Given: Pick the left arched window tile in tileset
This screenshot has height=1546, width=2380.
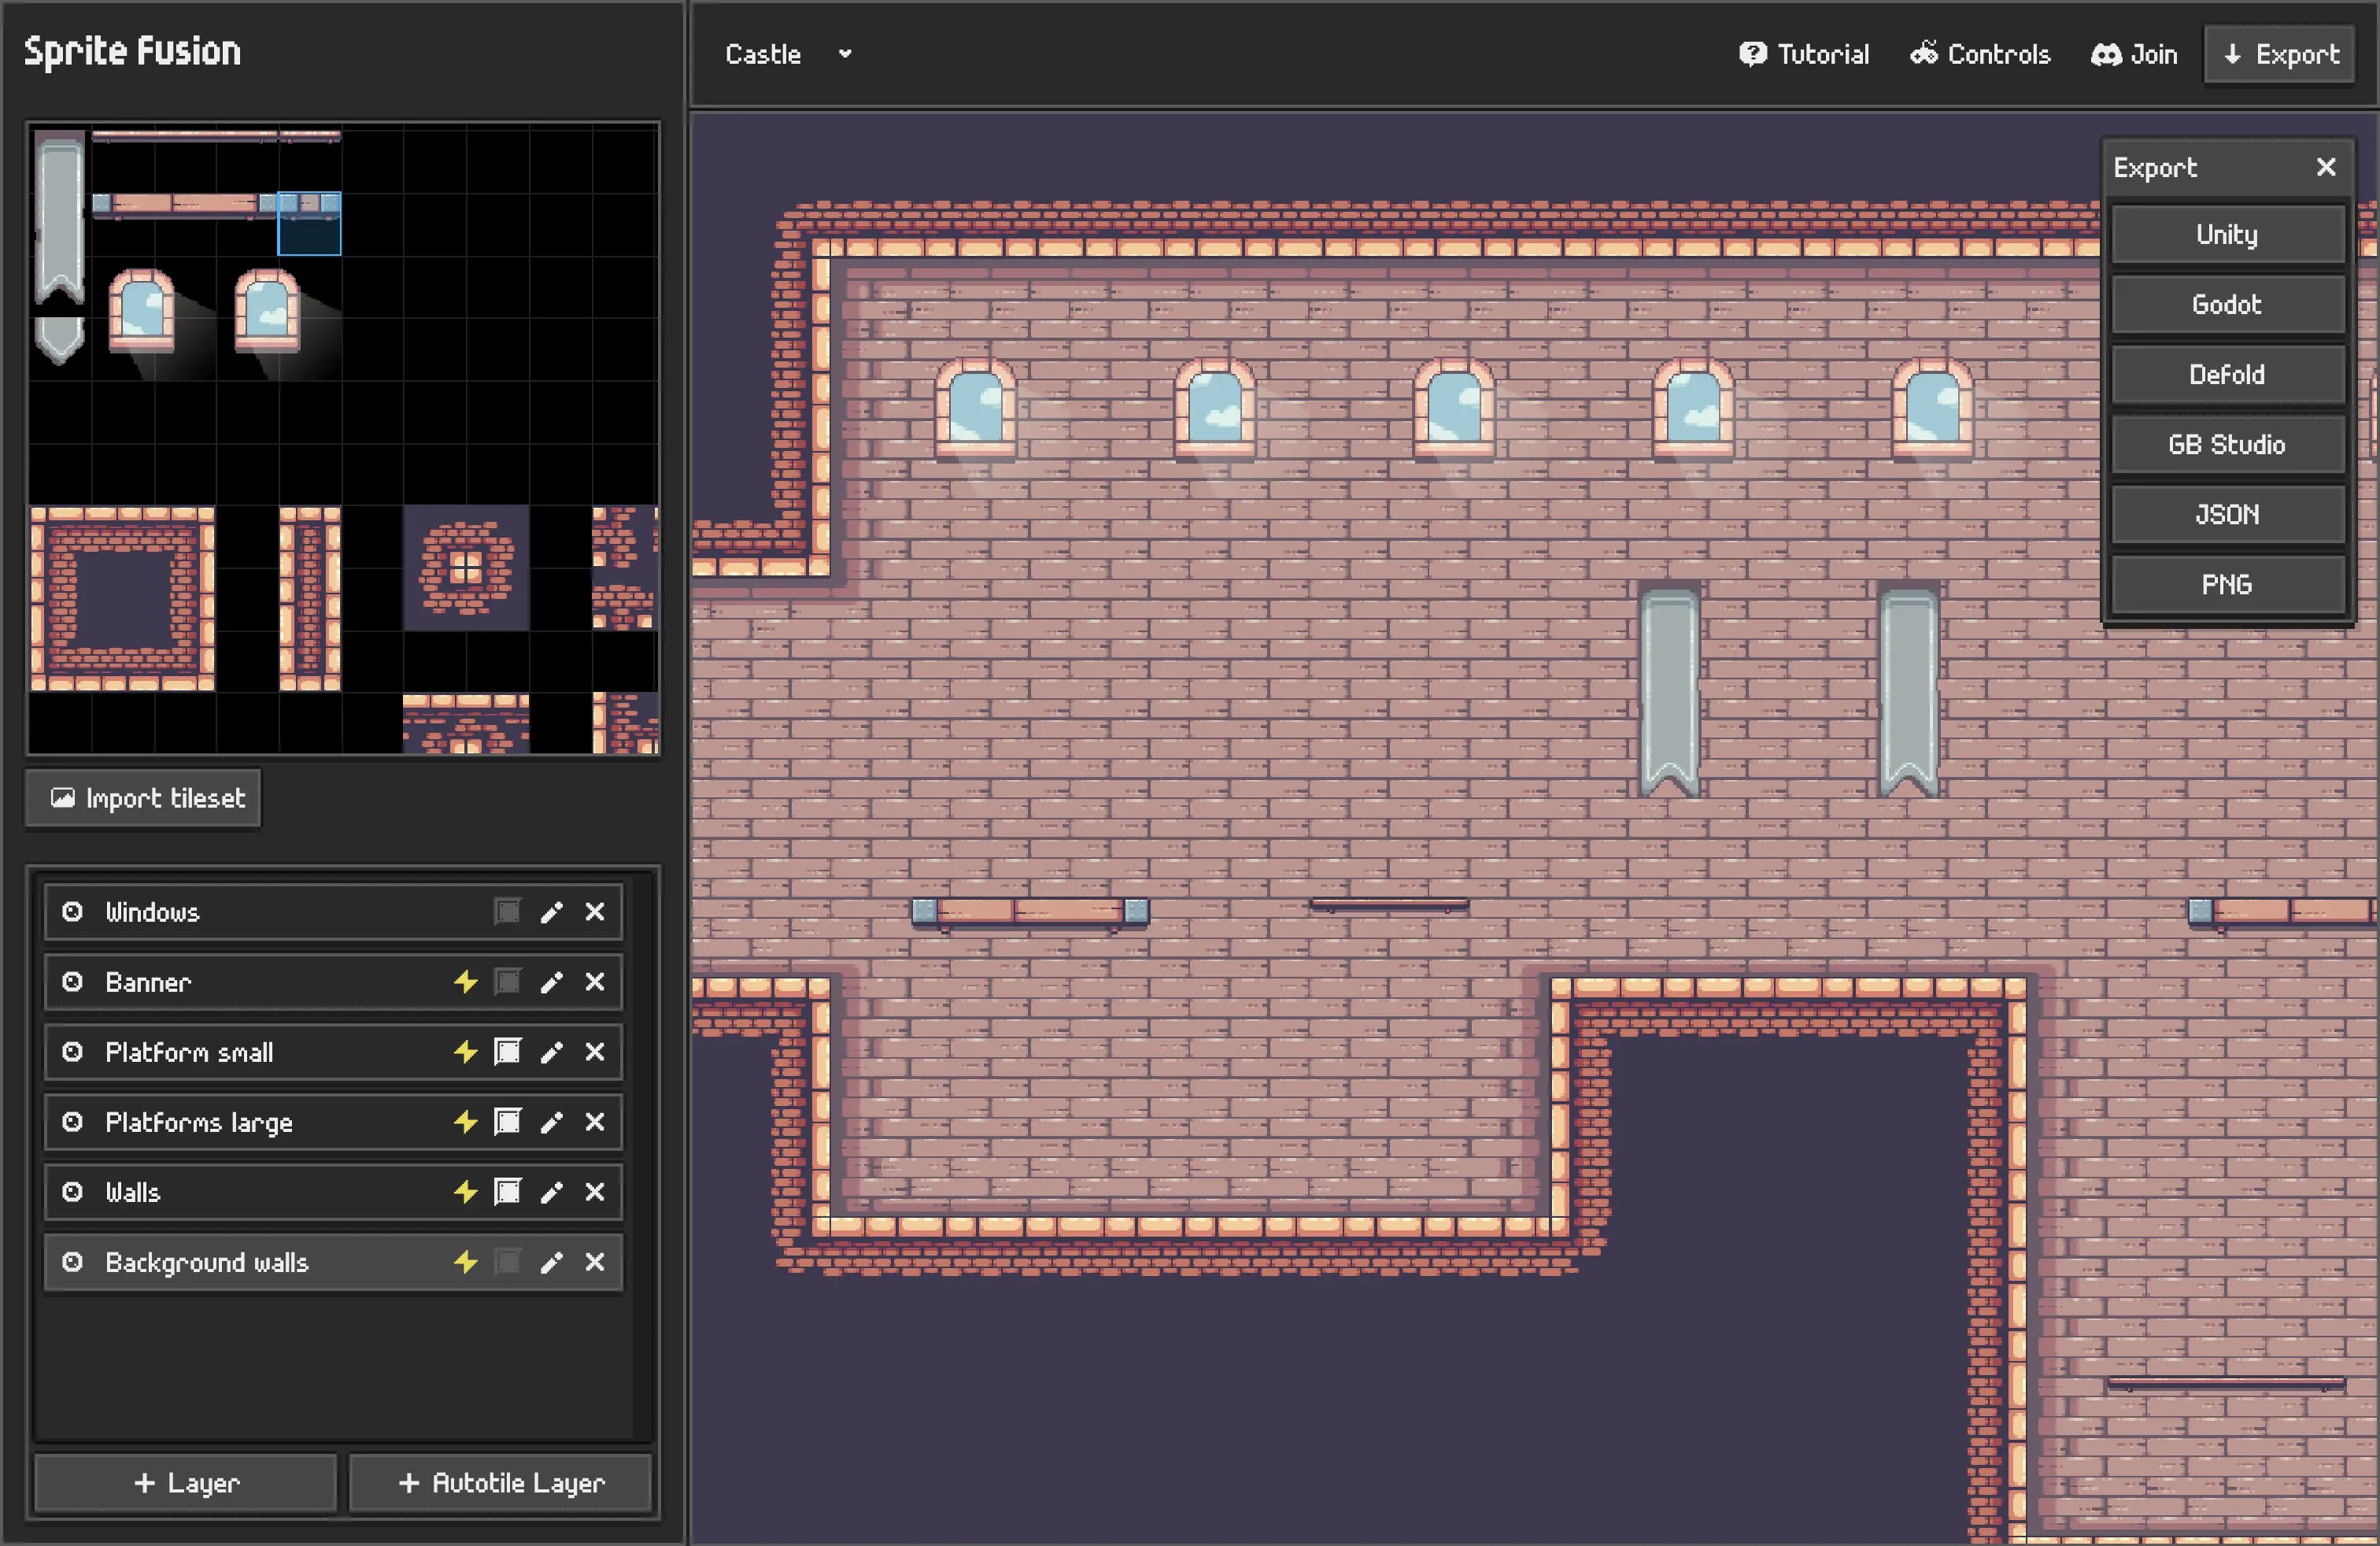Looking at the screenshot, I should pyautogui.click(x=142, y=310).
